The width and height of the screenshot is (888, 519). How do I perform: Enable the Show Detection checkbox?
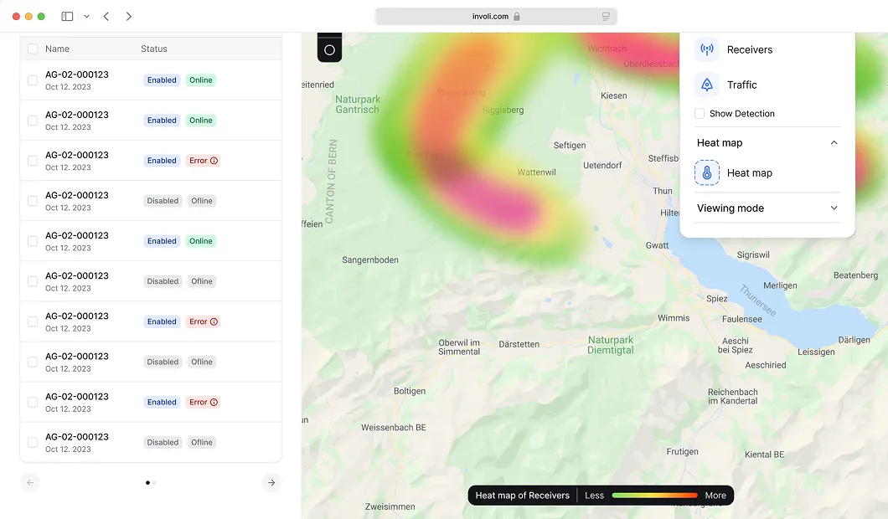(699, 113)
